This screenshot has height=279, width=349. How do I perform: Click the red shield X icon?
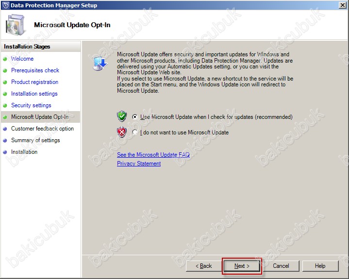click(122, 132)
